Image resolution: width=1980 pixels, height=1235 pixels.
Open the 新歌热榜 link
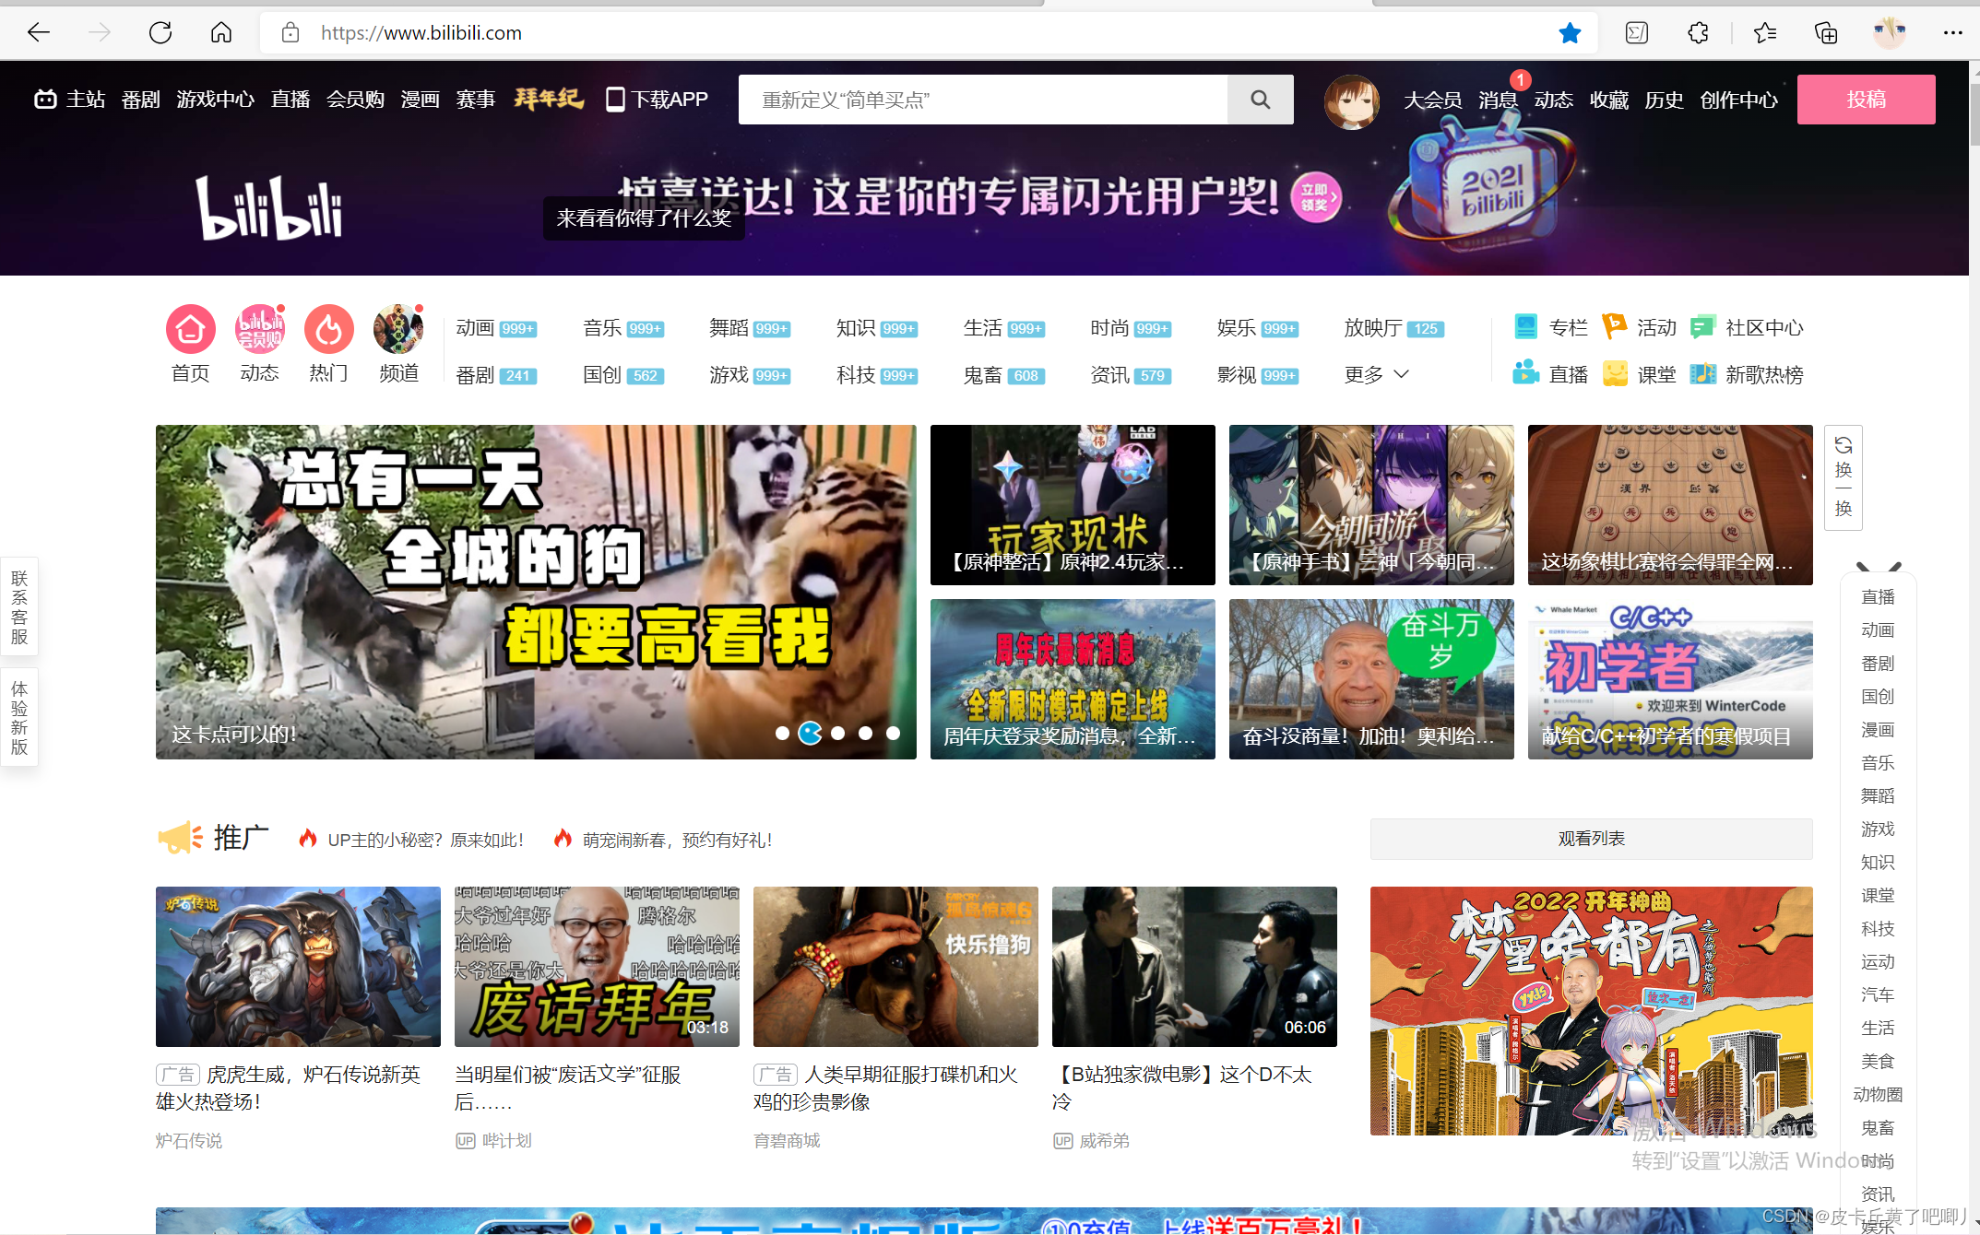(1747, 374)
